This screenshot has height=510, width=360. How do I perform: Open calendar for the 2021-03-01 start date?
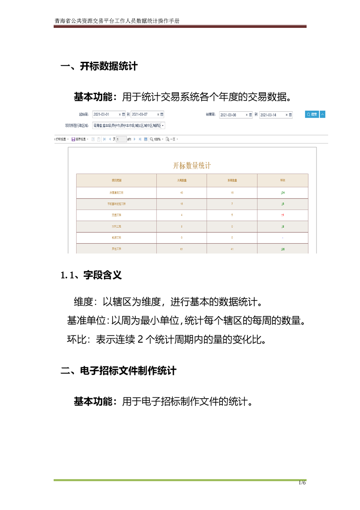pyautogui.click(x=123, y=115)
